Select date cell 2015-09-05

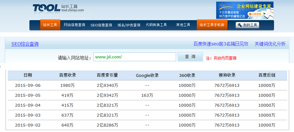point(28,95)
